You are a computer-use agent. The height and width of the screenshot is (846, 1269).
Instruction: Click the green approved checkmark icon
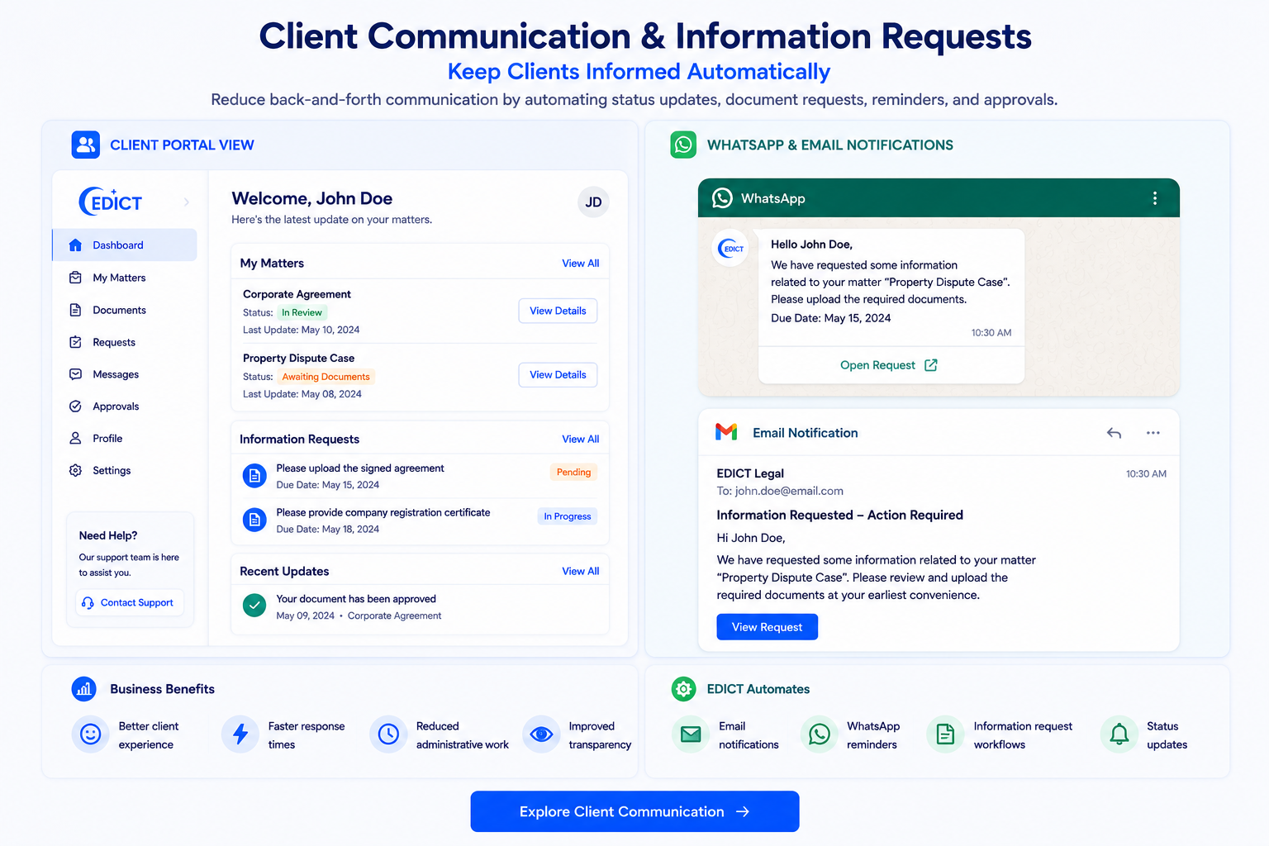(x=254, y=606)
